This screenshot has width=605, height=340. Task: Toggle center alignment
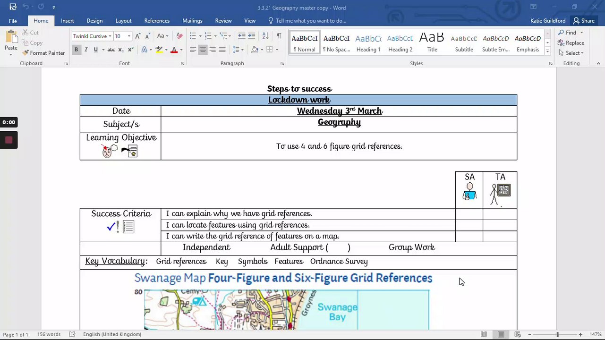tap(203, 50)
